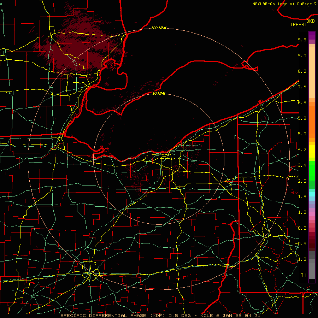Click the Specific Differential Phase KCLE caption
The width and height of the screenshot is (318, 318).
point(160,316)
